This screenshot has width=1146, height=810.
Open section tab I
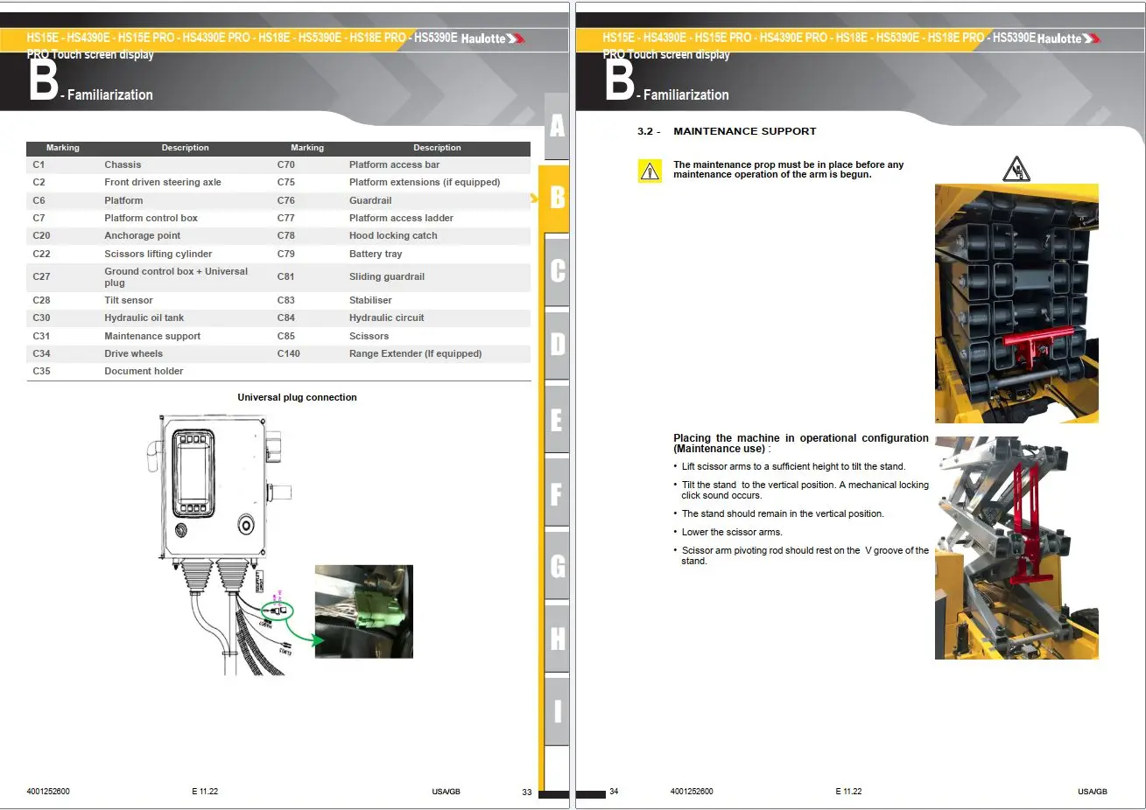pos(557,711)
